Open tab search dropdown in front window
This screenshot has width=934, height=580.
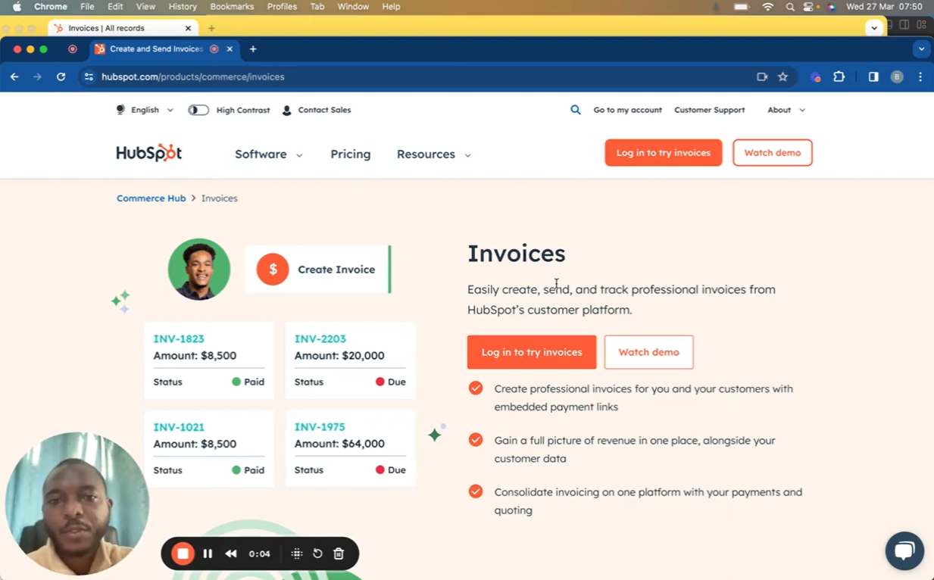click(x=921, y=49)
